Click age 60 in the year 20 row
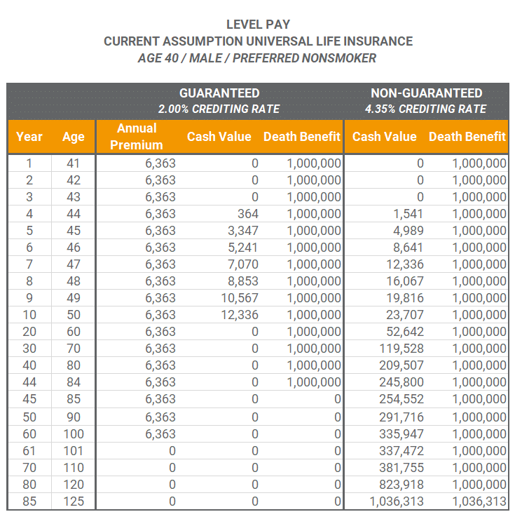 74,332
